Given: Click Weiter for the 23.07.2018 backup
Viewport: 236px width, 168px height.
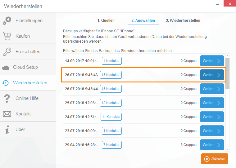Looking at the screenshot, I should 212,131.
